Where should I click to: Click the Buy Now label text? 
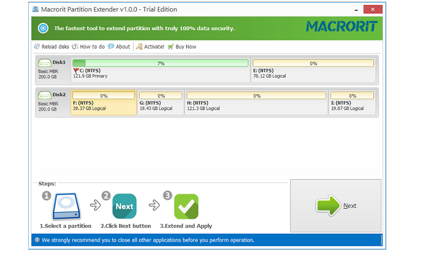pos(186,46)
